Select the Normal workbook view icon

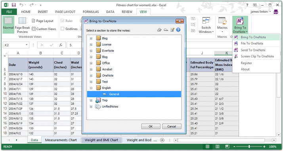(8, 21)
